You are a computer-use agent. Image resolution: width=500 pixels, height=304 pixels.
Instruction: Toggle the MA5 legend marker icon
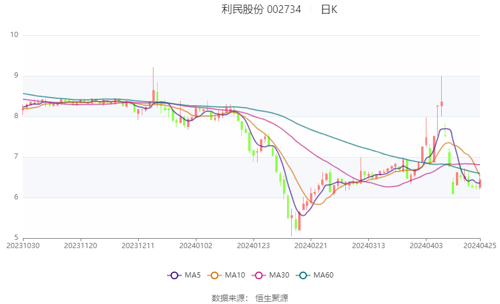coord(174,275)
